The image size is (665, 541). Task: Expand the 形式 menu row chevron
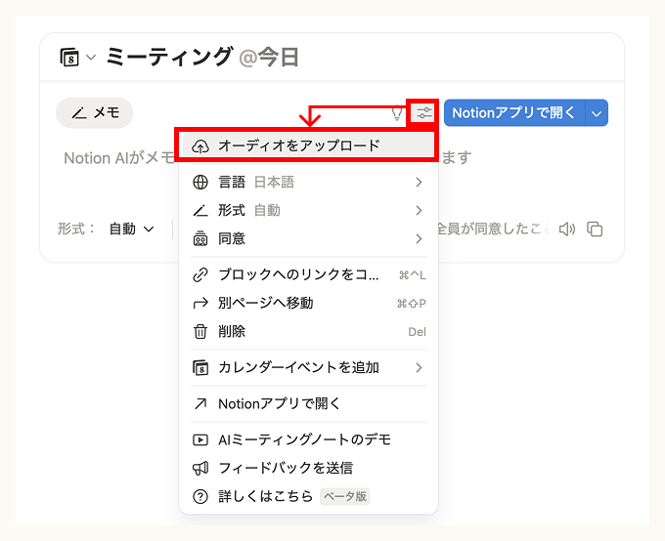click(419, 211)
